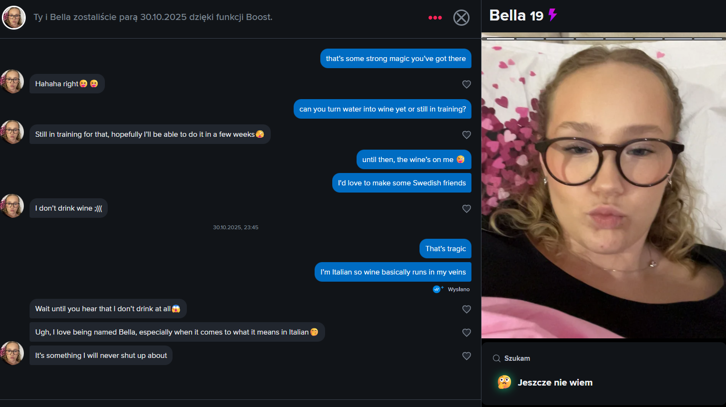Open Bella's avatar in the chat header
Image resolution: width=726 pixels, height=407 pixels.
click(14, 18)
